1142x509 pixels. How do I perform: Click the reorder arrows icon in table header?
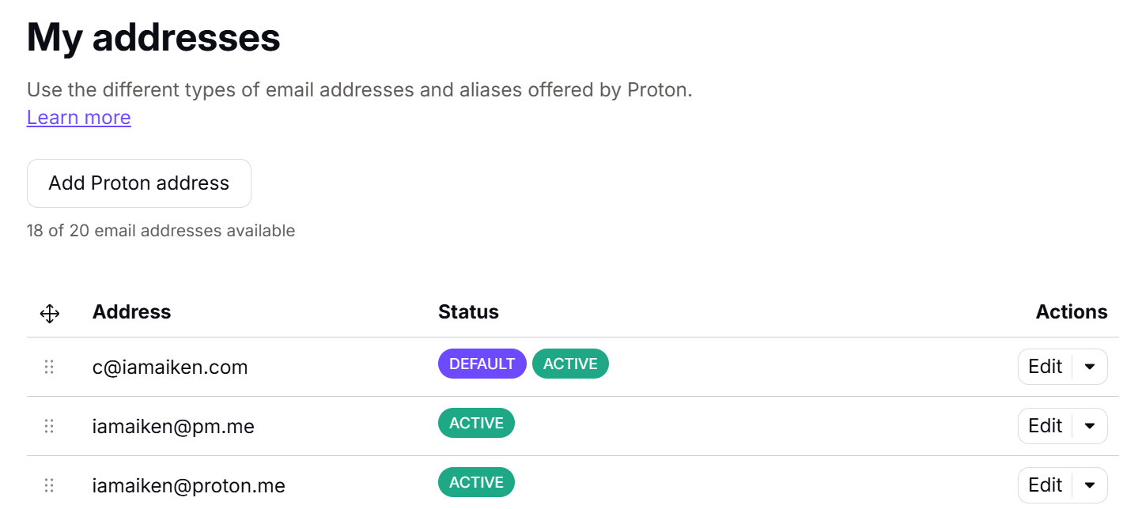[x=49, y=314]
